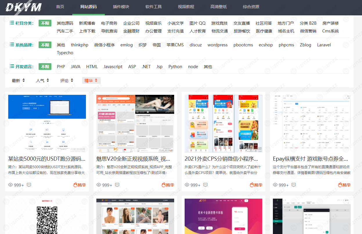The height and width of the screenshot is (234, 362).
Task: Open the USDT跑分源码 preview image
Action: (x=47, y=124)
